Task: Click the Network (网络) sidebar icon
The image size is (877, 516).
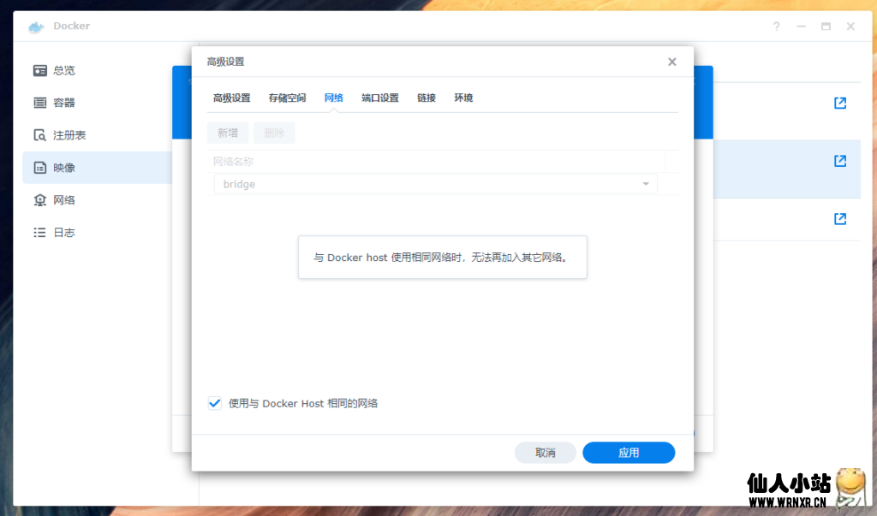Action: (x=39, y=200)
